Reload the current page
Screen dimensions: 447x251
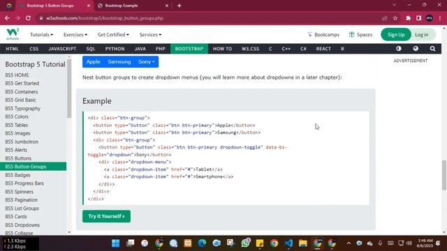click(28, 18)
